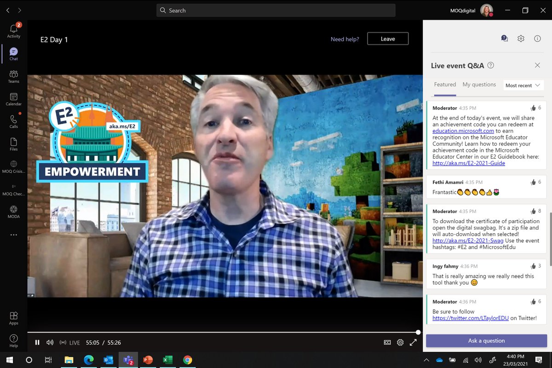Open the MODA app
This screenshot has width=552, height=368.
[x=14, y=211]
